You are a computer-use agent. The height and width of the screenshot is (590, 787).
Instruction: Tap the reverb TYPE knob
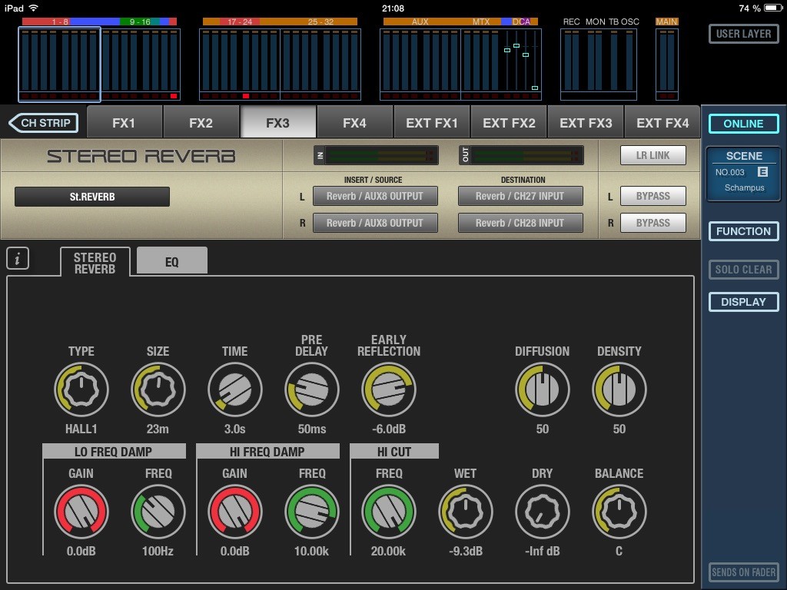pos(81,389)
